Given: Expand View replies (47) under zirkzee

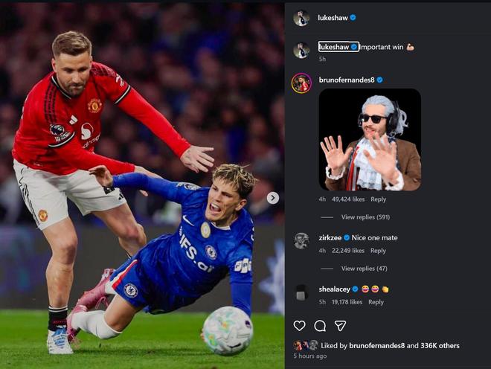Looking at the screenshot, I should 364,269.
